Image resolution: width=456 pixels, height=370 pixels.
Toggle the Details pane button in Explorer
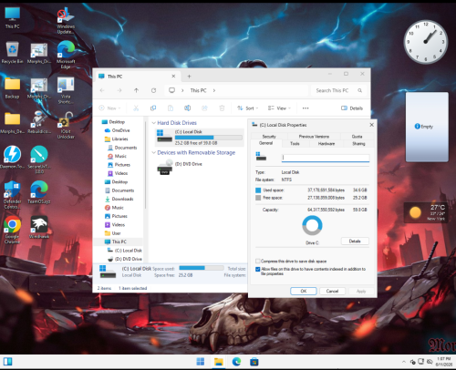pyautogui.click(x=352, y=108)
